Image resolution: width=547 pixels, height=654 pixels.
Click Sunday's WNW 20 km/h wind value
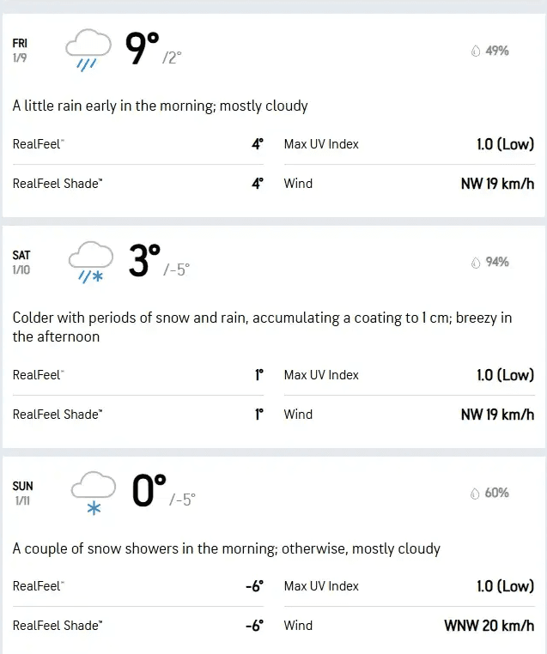[489, 626]
